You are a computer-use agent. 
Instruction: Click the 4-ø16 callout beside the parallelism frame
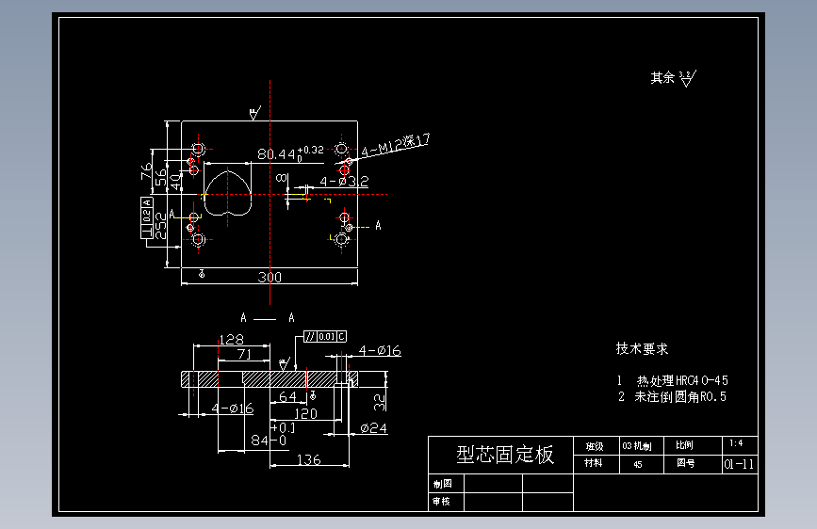[x=380, y=350]
